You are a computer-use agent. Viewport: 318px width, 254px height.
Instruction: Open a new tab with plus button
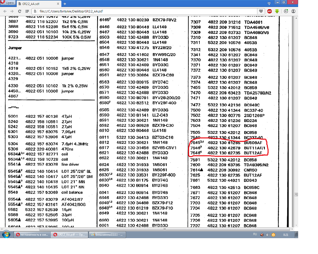coord(65,4)
